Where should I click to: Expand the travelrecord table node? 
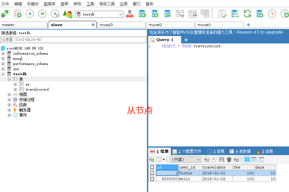[15, 89]
